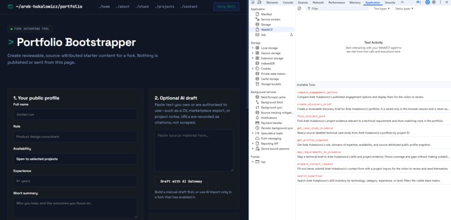
Task: Click the clear tool activity icon
Action: click(x=299, y=8)
